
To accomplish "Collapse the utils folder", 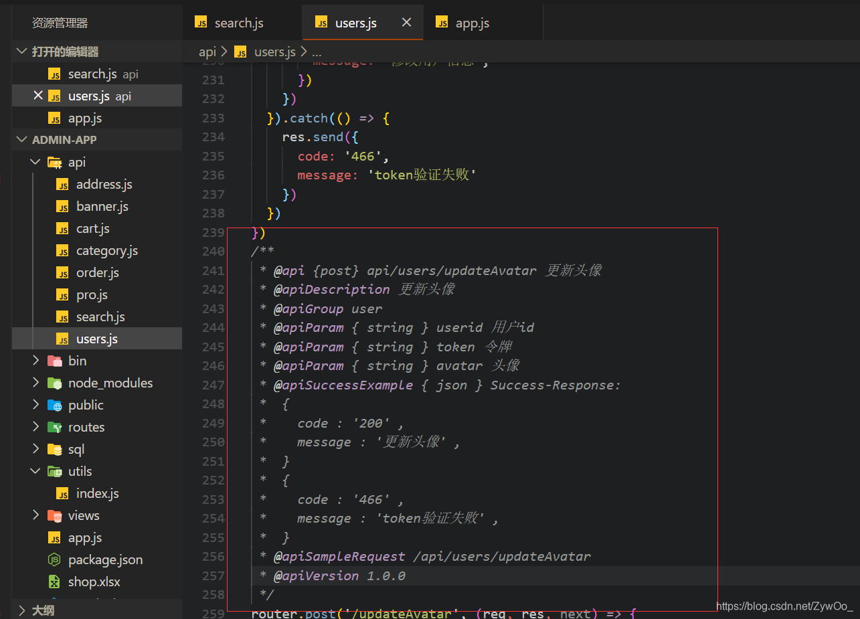I will pyautogui.click(x=36, y=471).
